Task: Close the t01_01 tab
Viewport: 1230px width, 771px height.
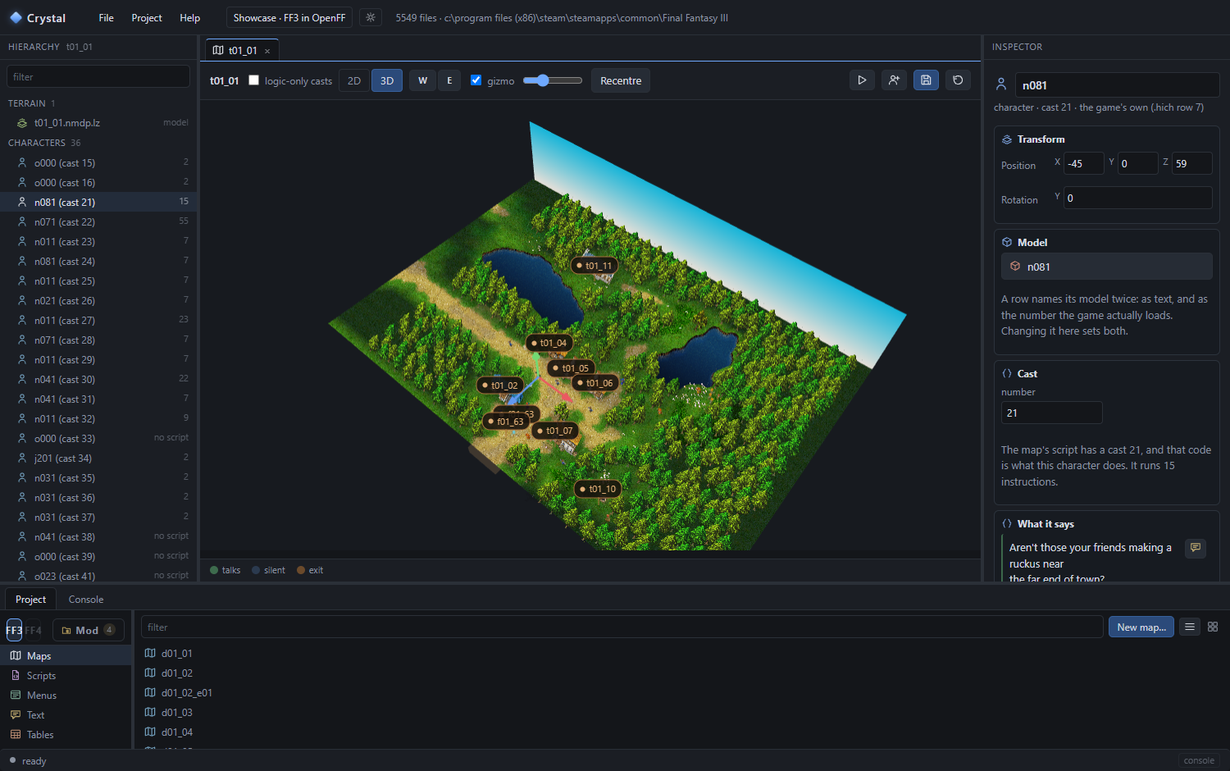Action: click(x=267, y=51)
